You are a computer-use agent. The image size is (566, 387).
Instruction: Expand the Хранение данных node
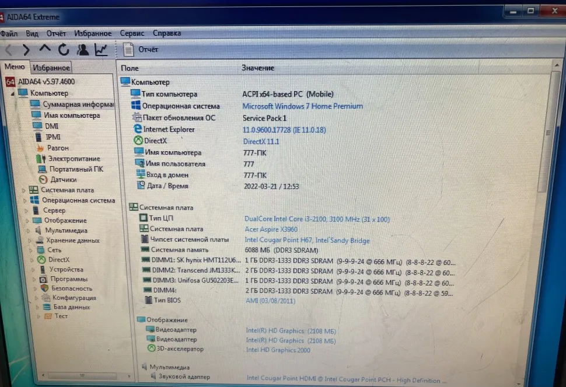[x=30, y=240]
